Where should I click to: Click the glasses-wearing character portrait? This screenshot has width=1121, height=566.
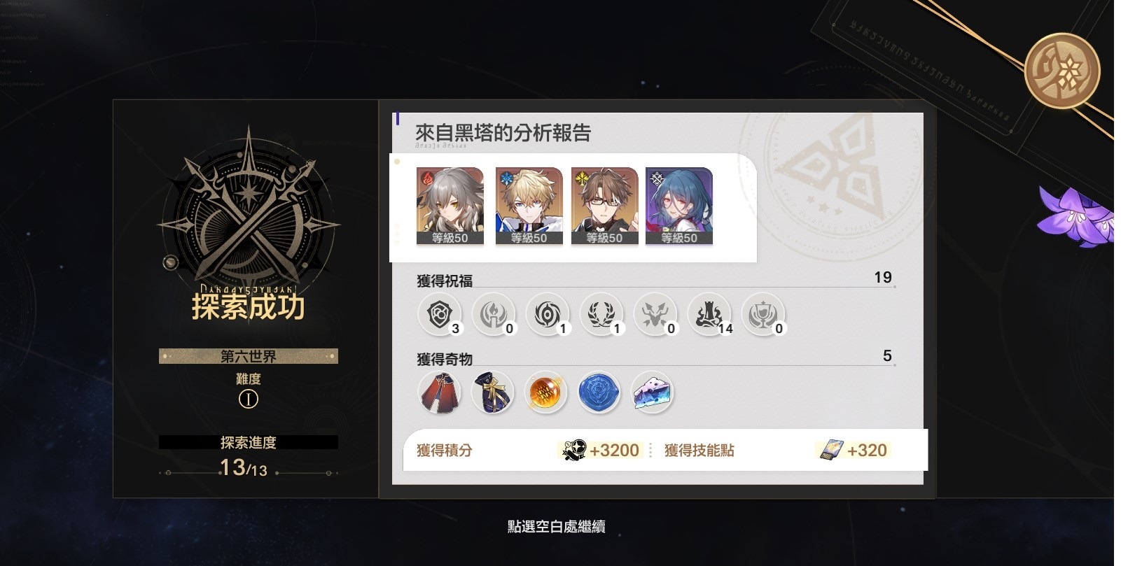tap(604, 206)
